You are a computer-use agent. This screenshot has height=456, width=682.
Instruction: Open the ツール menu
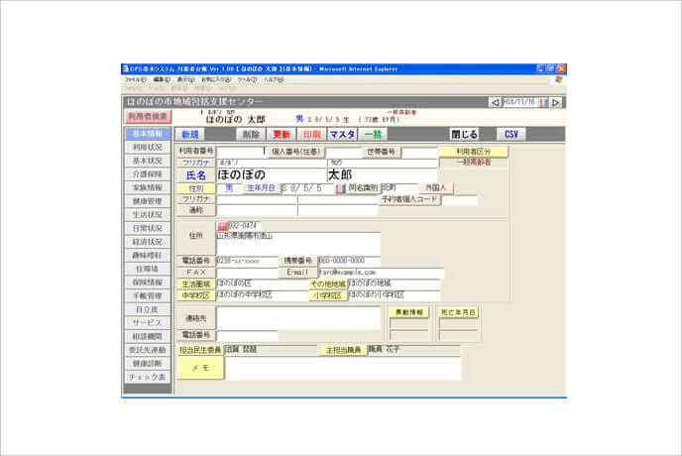[247, 80]
